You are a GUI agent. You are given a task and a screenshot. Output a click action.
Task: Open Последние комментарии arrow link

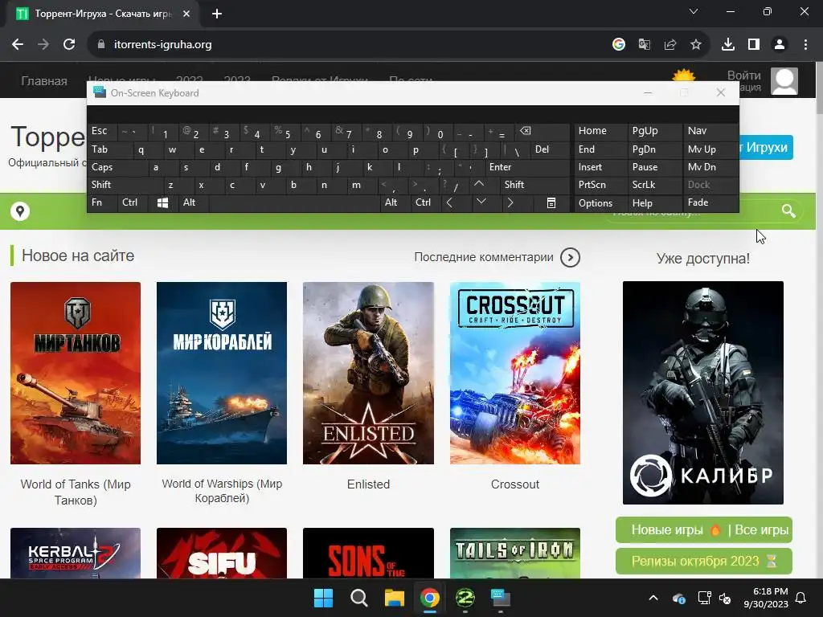(570, 257)
